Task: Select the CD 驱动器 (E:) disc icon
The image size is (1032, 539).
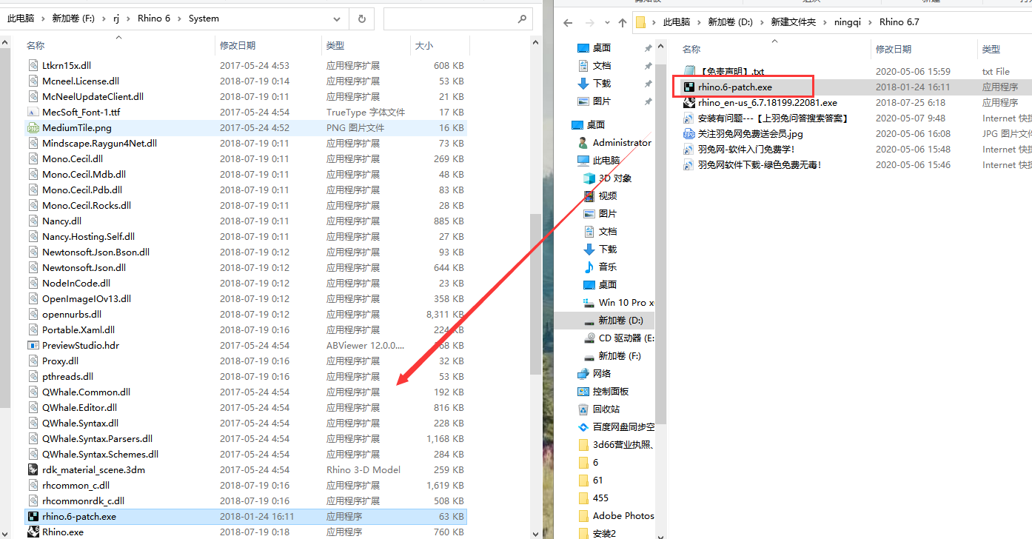Action: click(x=589, y=338)
